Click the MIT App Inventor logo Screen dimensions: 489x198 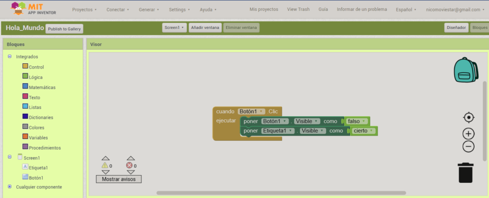34,9
